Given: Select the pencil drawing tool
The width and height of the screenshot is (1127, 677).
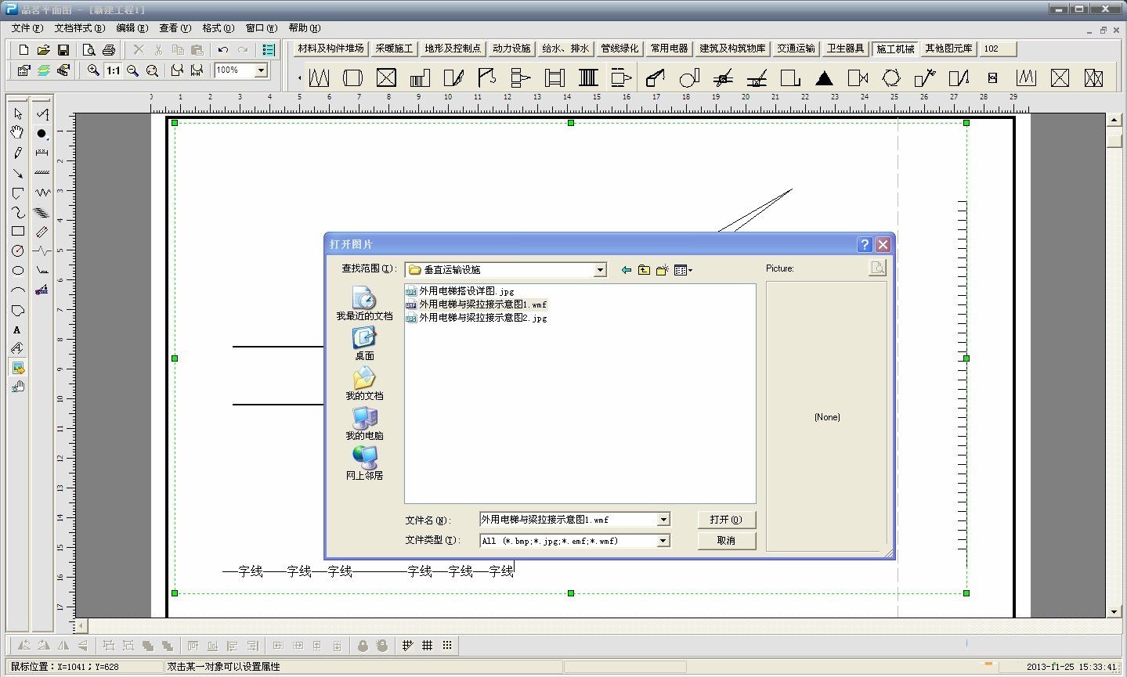Looking at the screenshot, I should pyautogui.click(x=18, y=153).
